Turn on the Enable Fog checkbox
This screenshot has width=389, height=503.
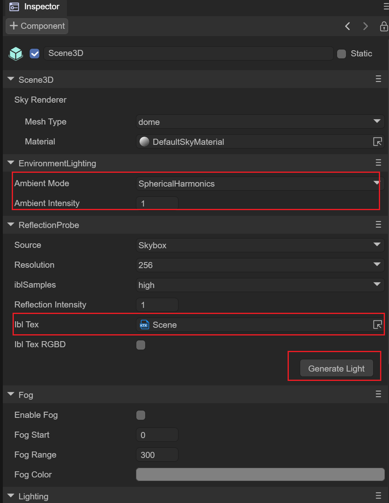[141, 415]
